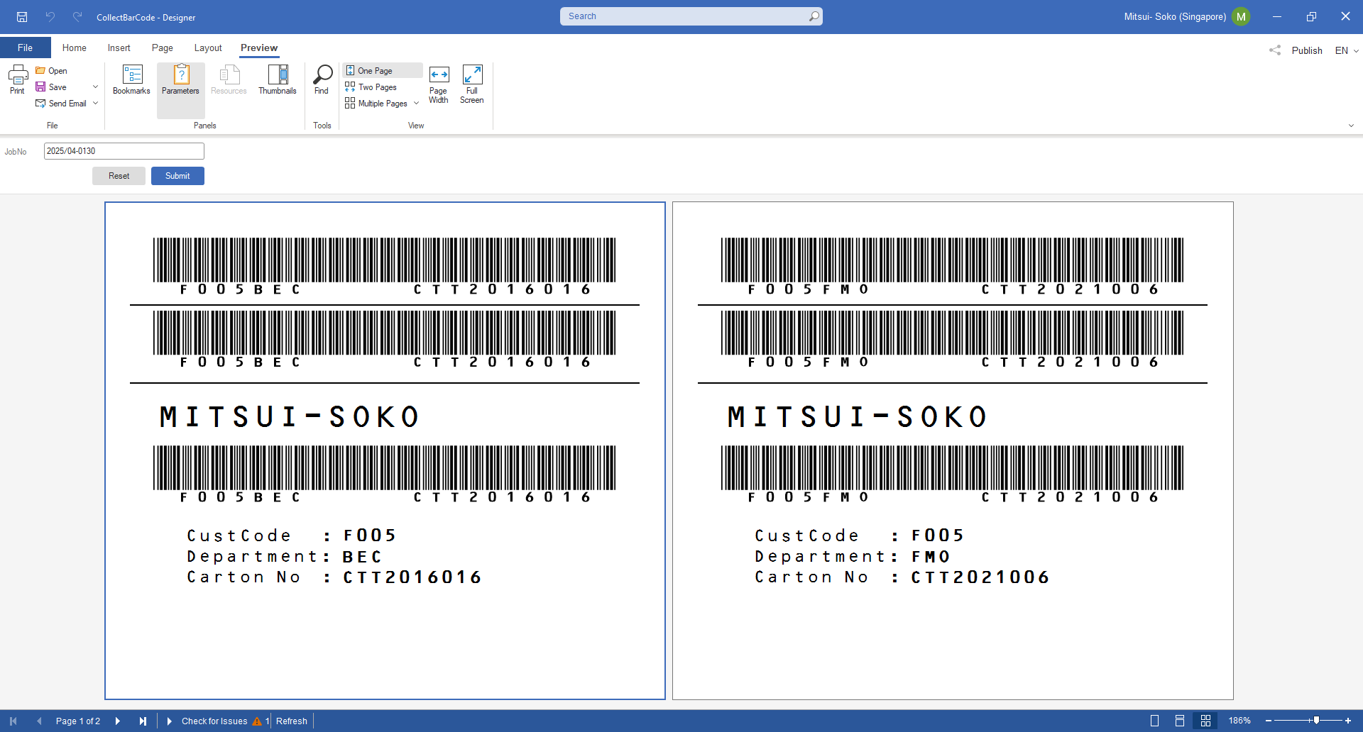Click the Print icon
Image resolution: width=1363 pixels, height=732 pixels.
click(18, 79)
